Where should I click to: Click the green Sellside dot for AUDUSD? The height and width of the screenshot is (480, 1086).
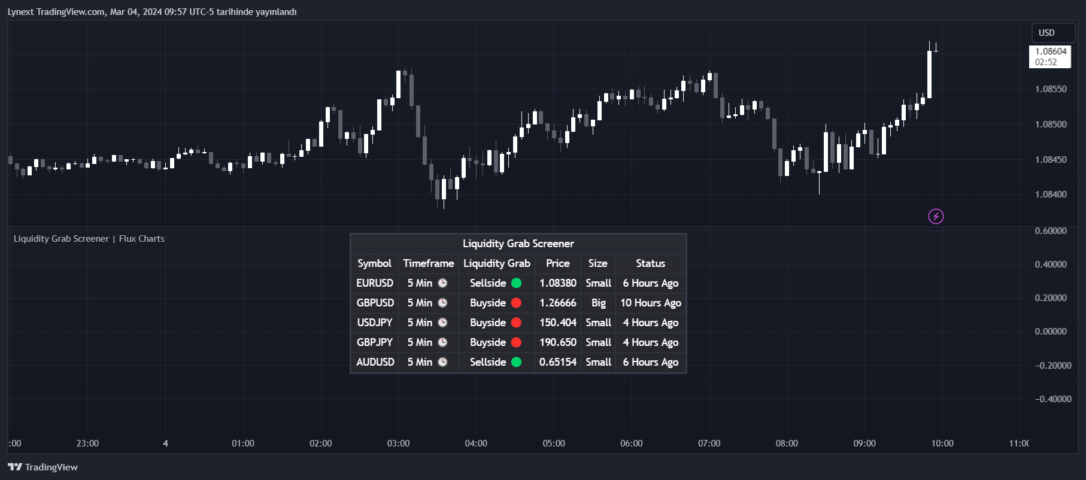[x=516, y=362]
